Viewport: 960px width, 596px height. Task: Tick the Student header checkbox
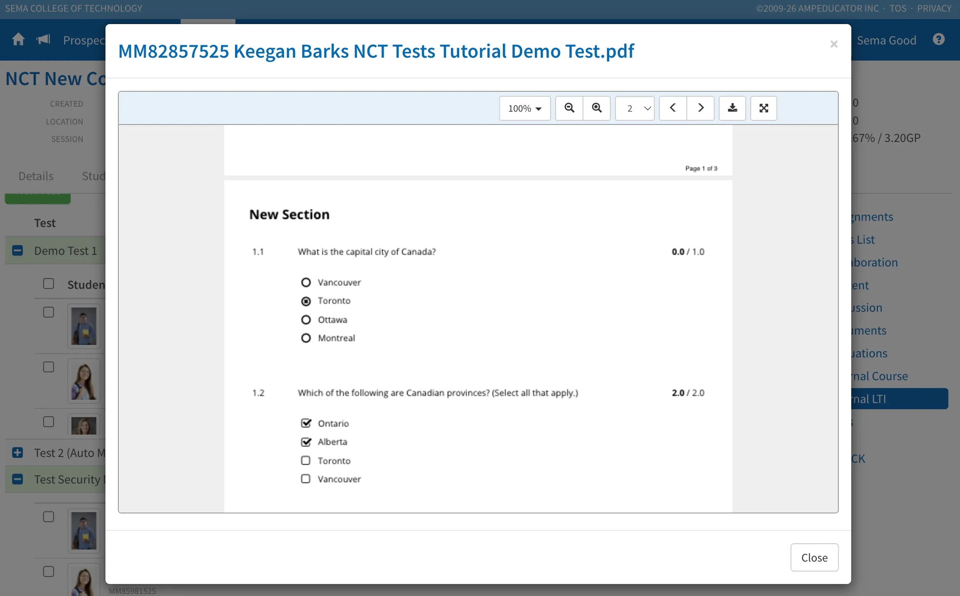click(x=49, y=283)
